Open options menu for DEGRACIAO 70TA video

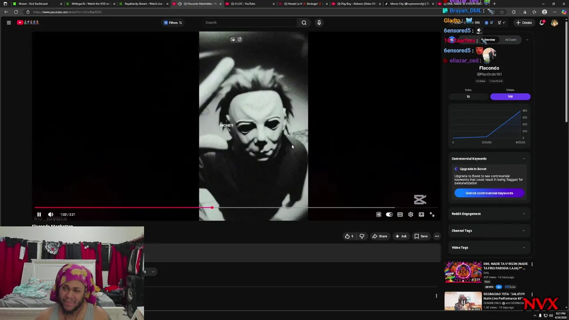coord(532,295)
